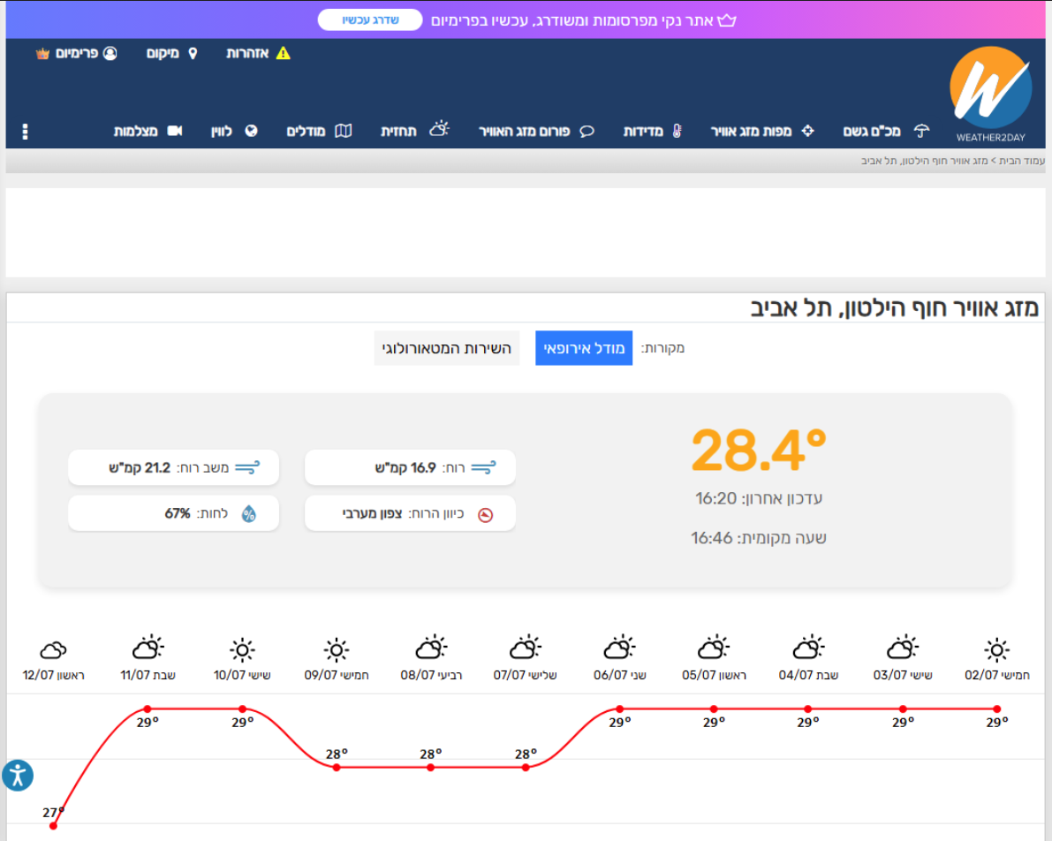Select the weather icon for שבת 11/07
The height and width of the screenshot is (841, 1052).
(148, 648)
